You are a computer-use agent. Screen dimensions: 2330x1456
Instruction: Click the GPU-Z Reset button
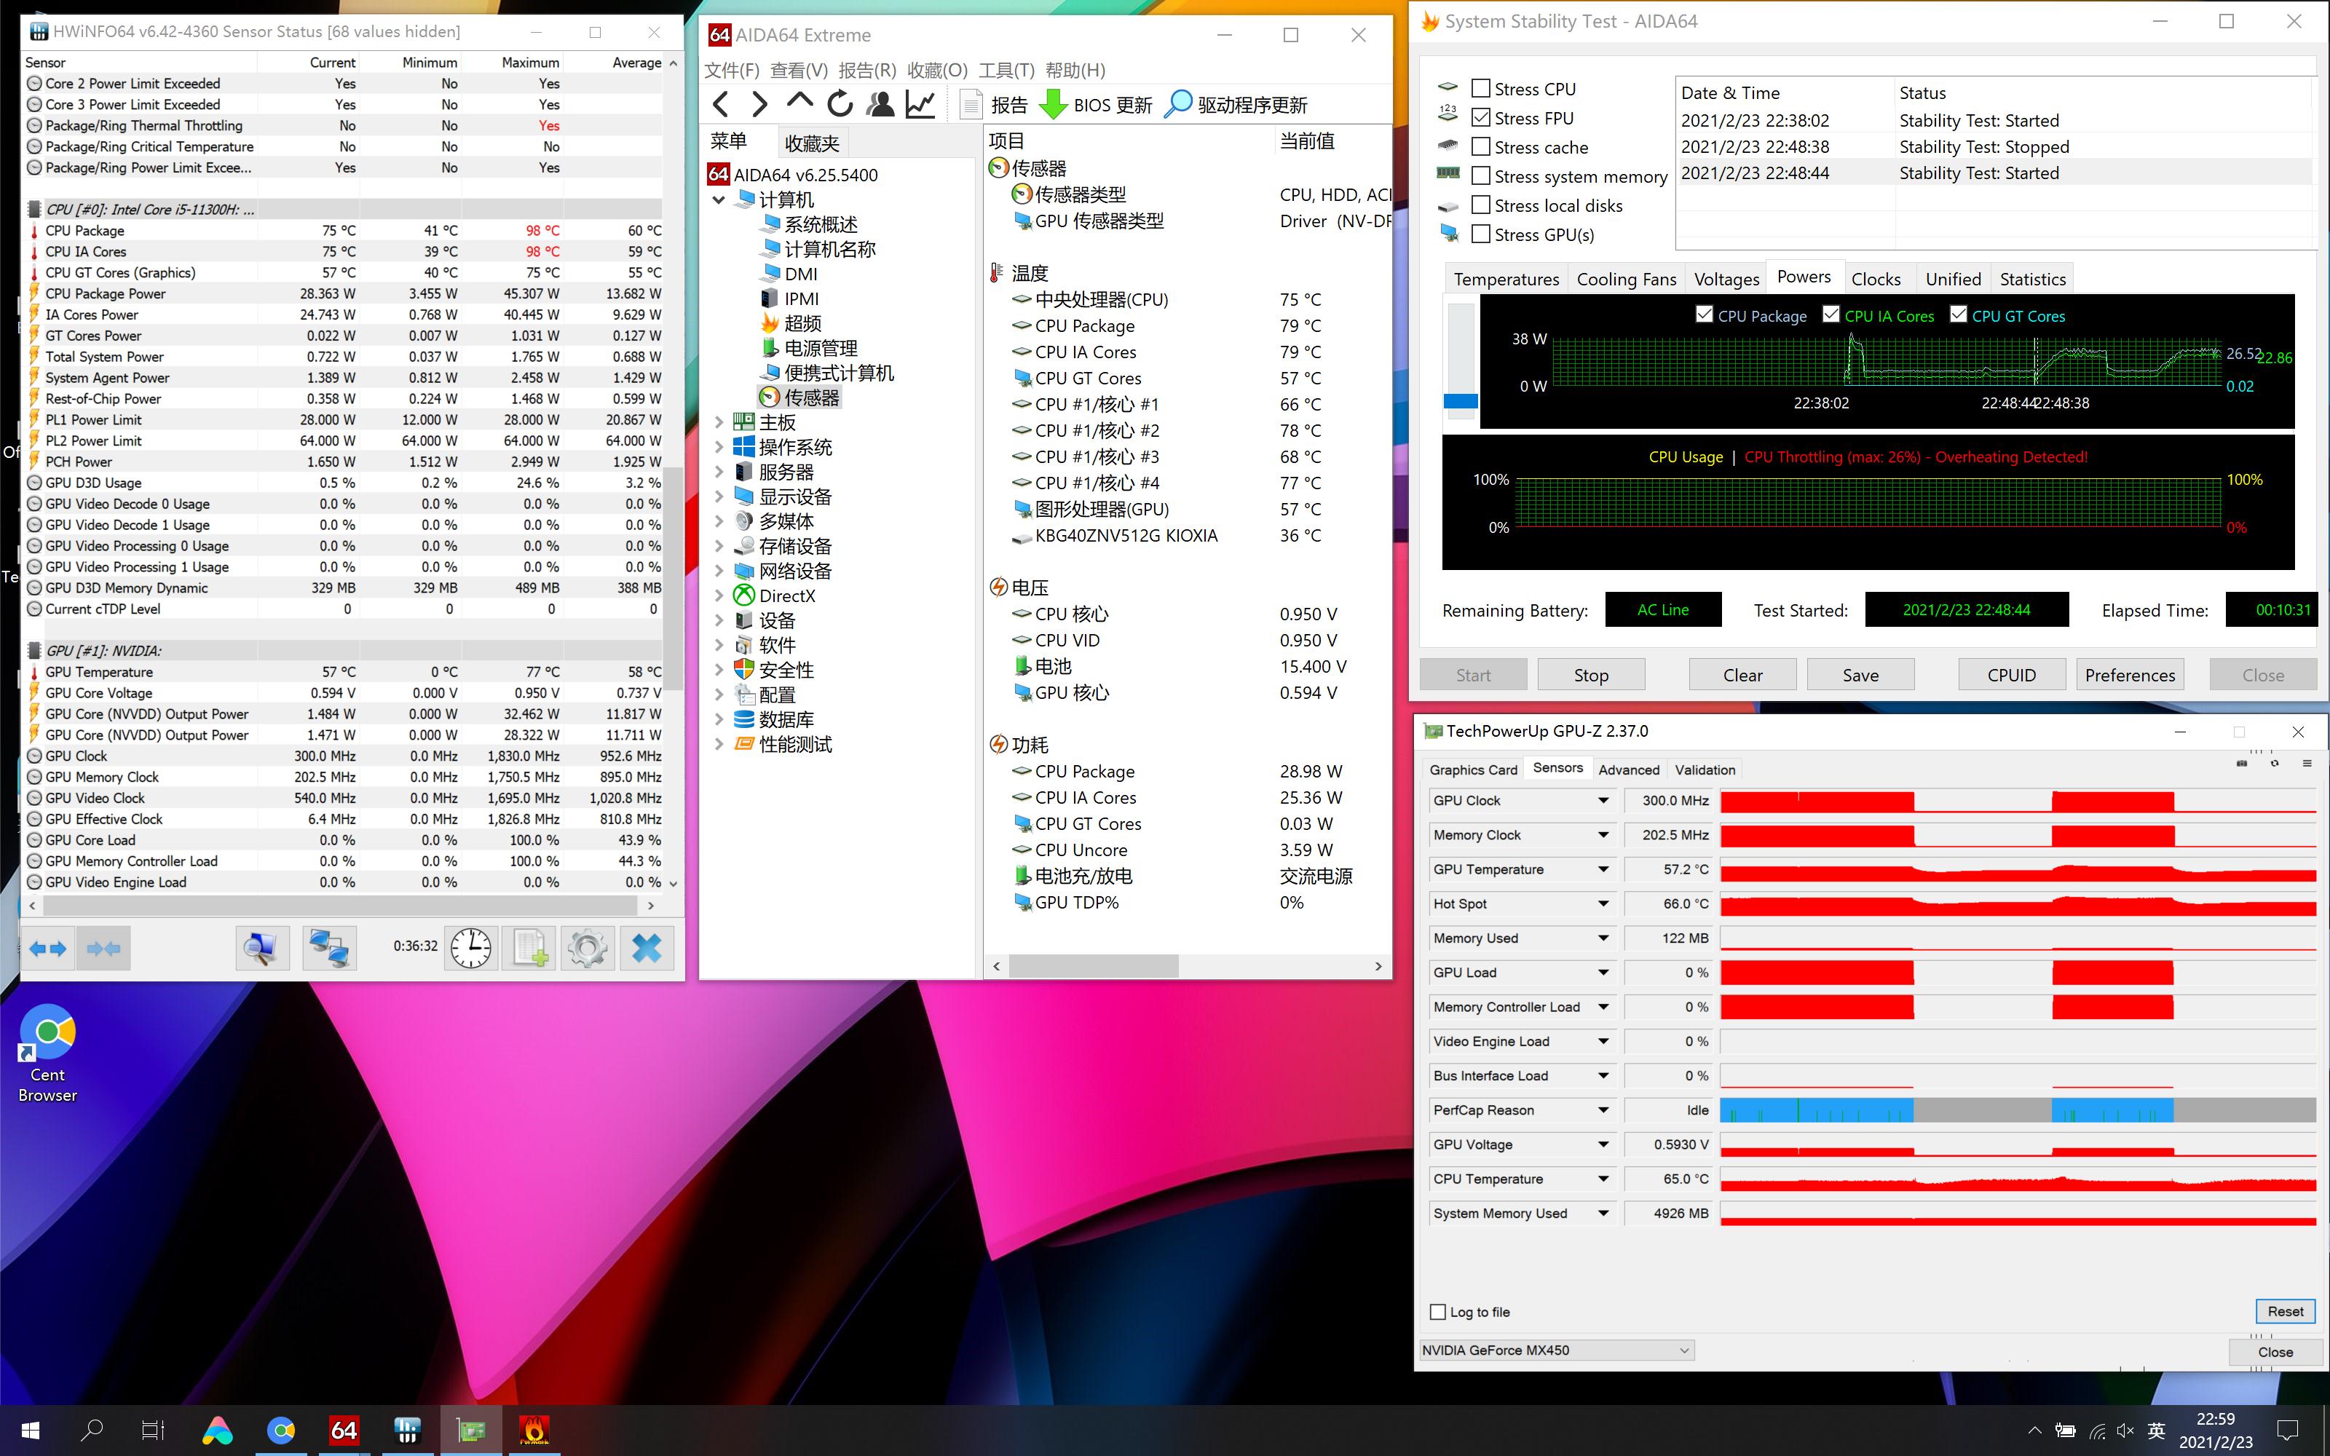2284,1310
